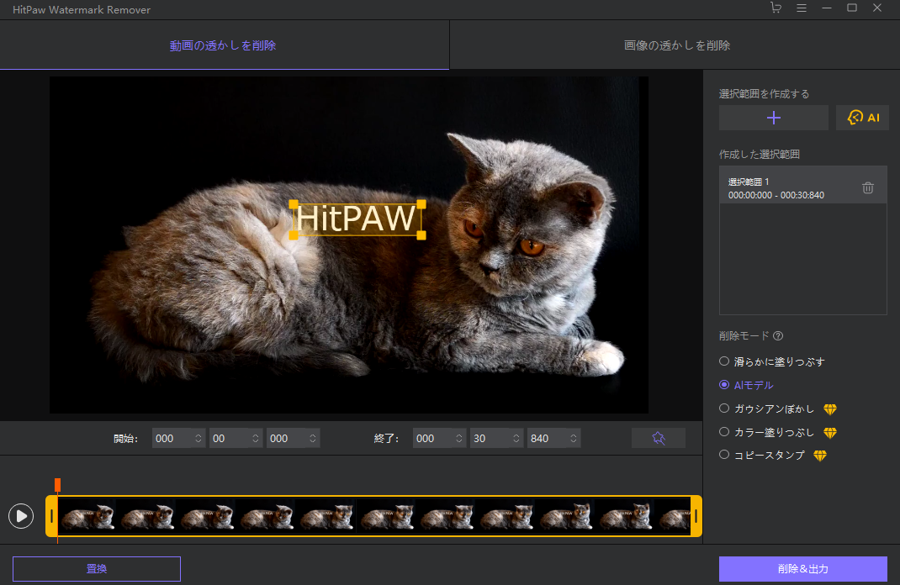Click the 削除&出力 button

coord(802,569)
